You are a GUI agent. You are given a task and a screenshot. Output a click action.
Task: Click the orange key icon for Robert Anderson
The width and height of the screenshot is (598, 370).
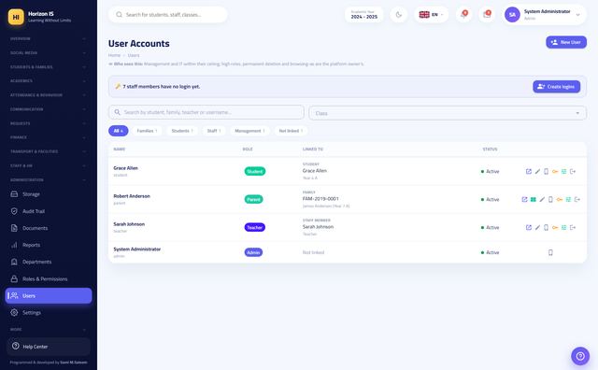[x=560, y=200]
